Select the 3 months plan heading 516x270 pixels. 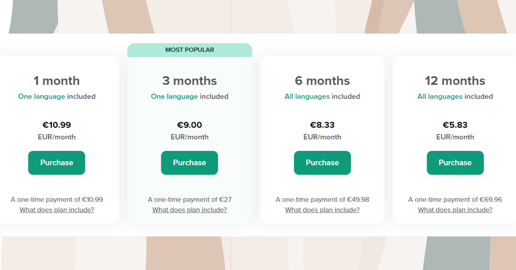(190, 81)
